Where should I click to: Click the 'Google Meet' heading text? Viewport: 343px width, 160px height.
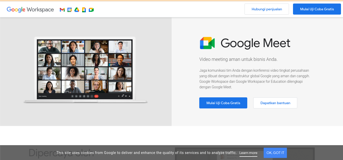click(x=255, y=43)
